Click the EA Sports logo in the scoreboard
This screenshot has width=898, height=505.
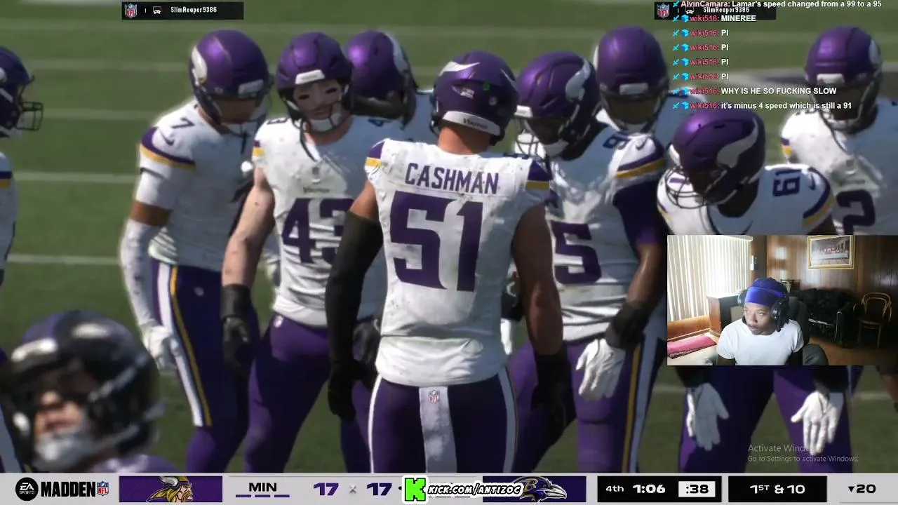click(x=27, y=489)
